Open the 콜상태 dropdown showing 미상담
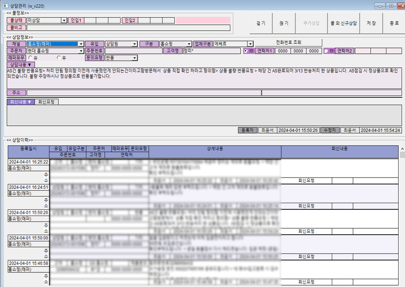 pyautogui.click(x=64, y=21)
